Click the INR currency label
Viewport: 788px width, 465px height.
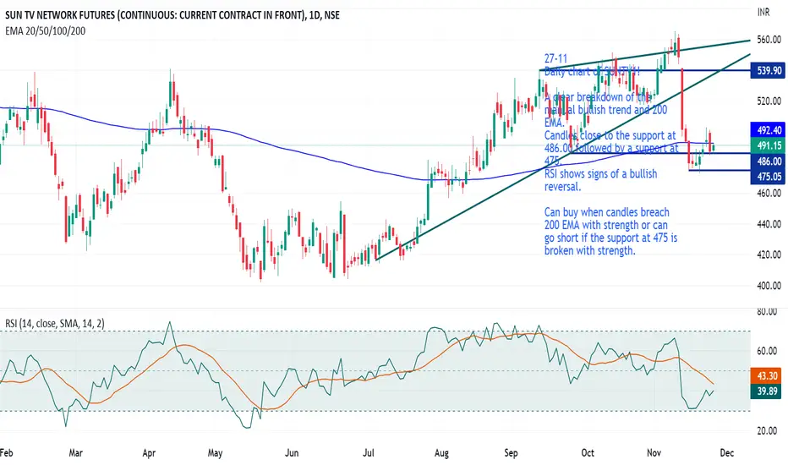[x=763, y=12]
